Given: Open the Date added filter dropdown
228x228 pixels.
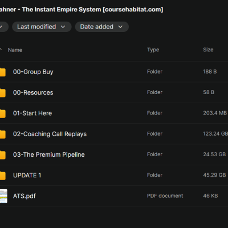Looking at the screenshot, I should (x=102, y=27).
